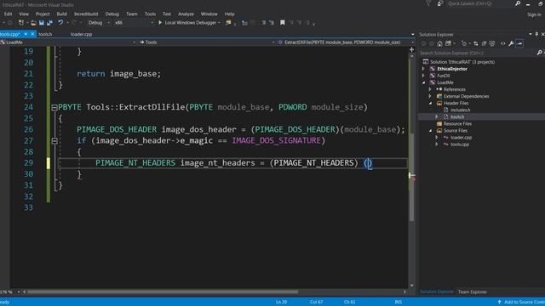Collapse the Header Files folder
Viewport: 545px width, 306px height.
pos(430,104)
